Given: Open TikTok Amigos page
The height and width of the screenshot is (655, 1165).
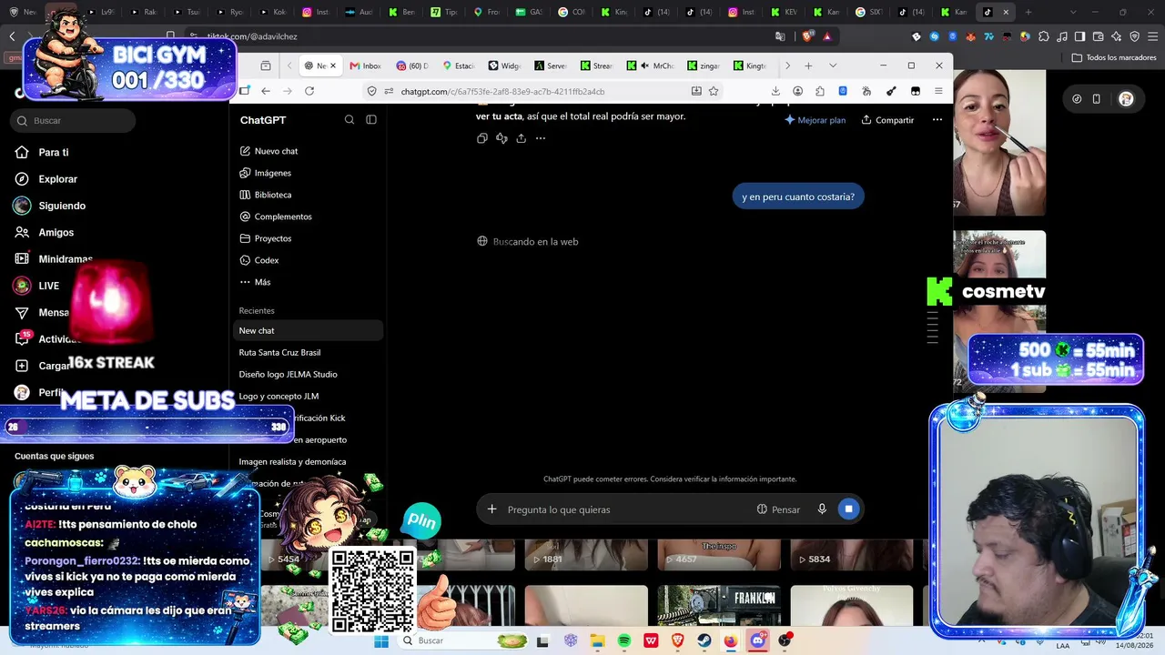Looking at the screenshot, I should point(56,232).
